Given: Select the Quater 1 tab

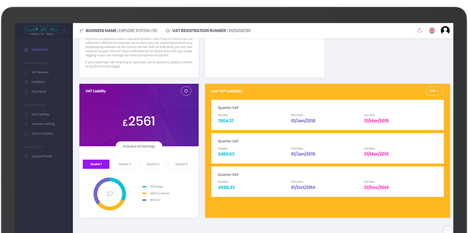Looking at the screenshot, I should pos(96,164).
